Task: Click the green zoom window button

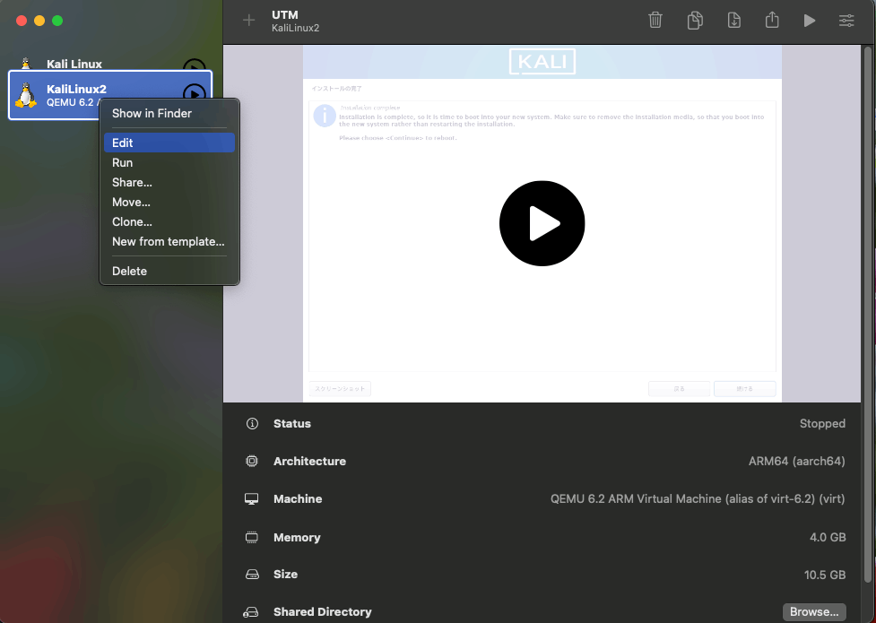Action: (x=57, y=21)
